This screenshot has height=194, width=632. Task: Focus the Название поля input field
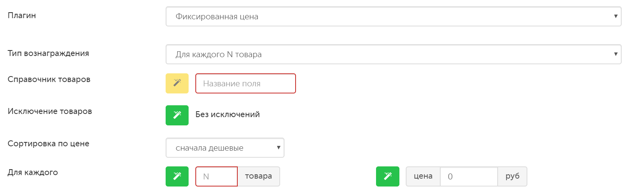click(246, 84)
